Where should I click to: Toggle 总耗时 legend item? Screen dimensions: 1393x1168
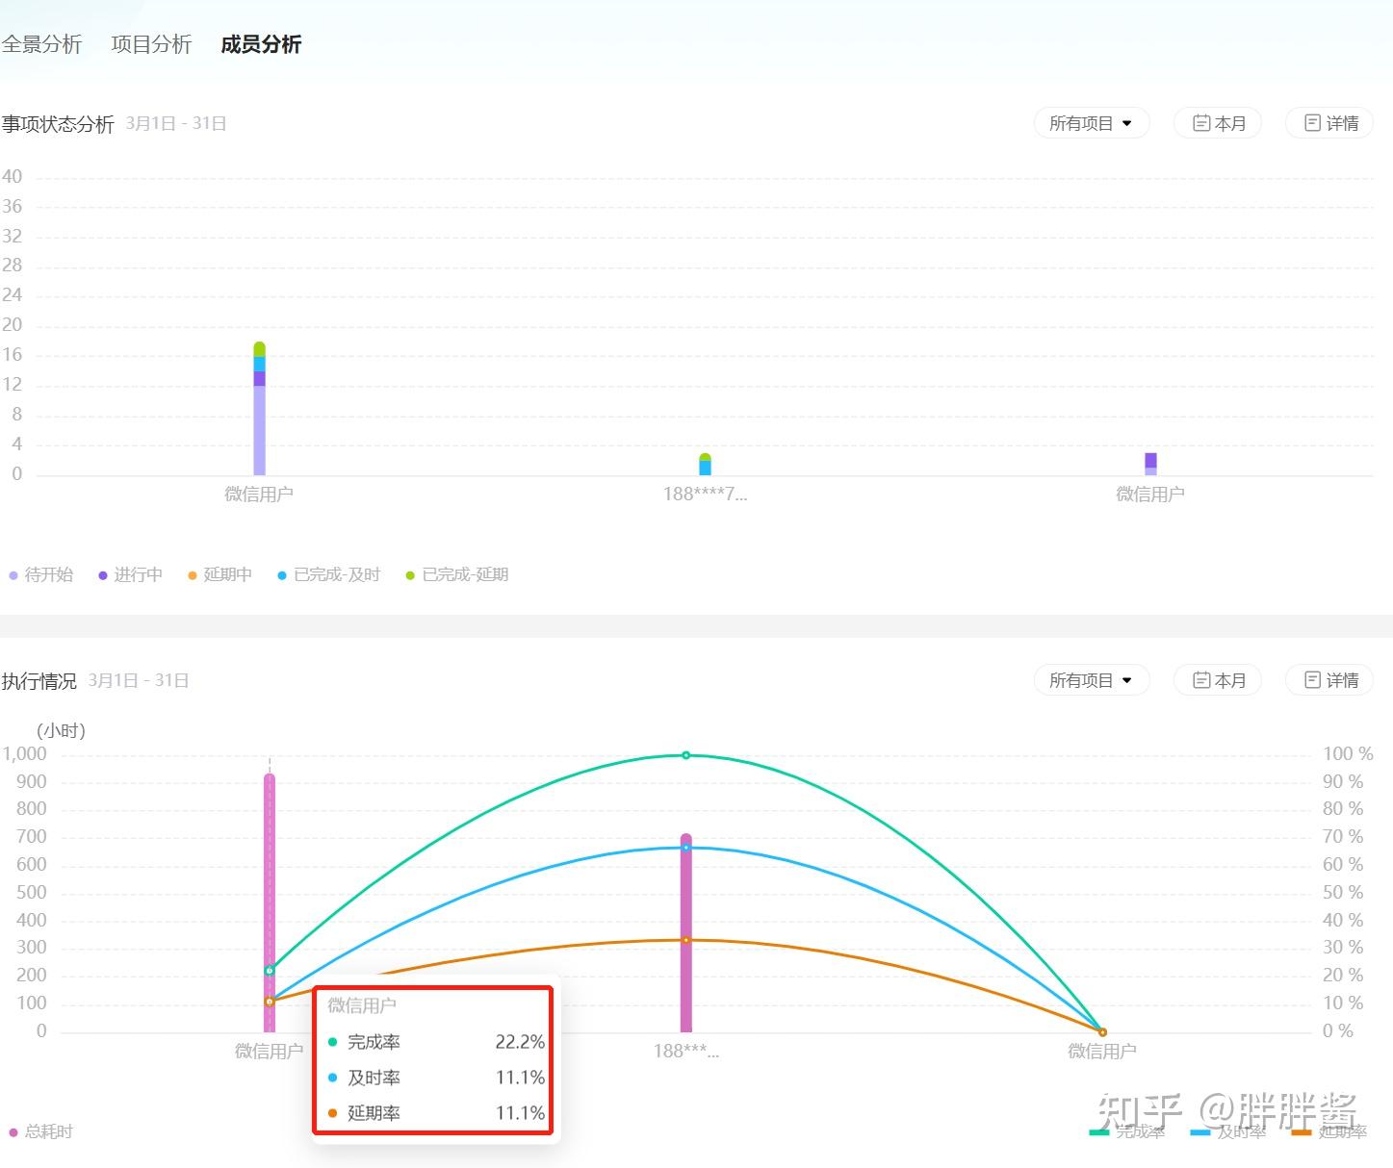click(x=41, y=1131)
